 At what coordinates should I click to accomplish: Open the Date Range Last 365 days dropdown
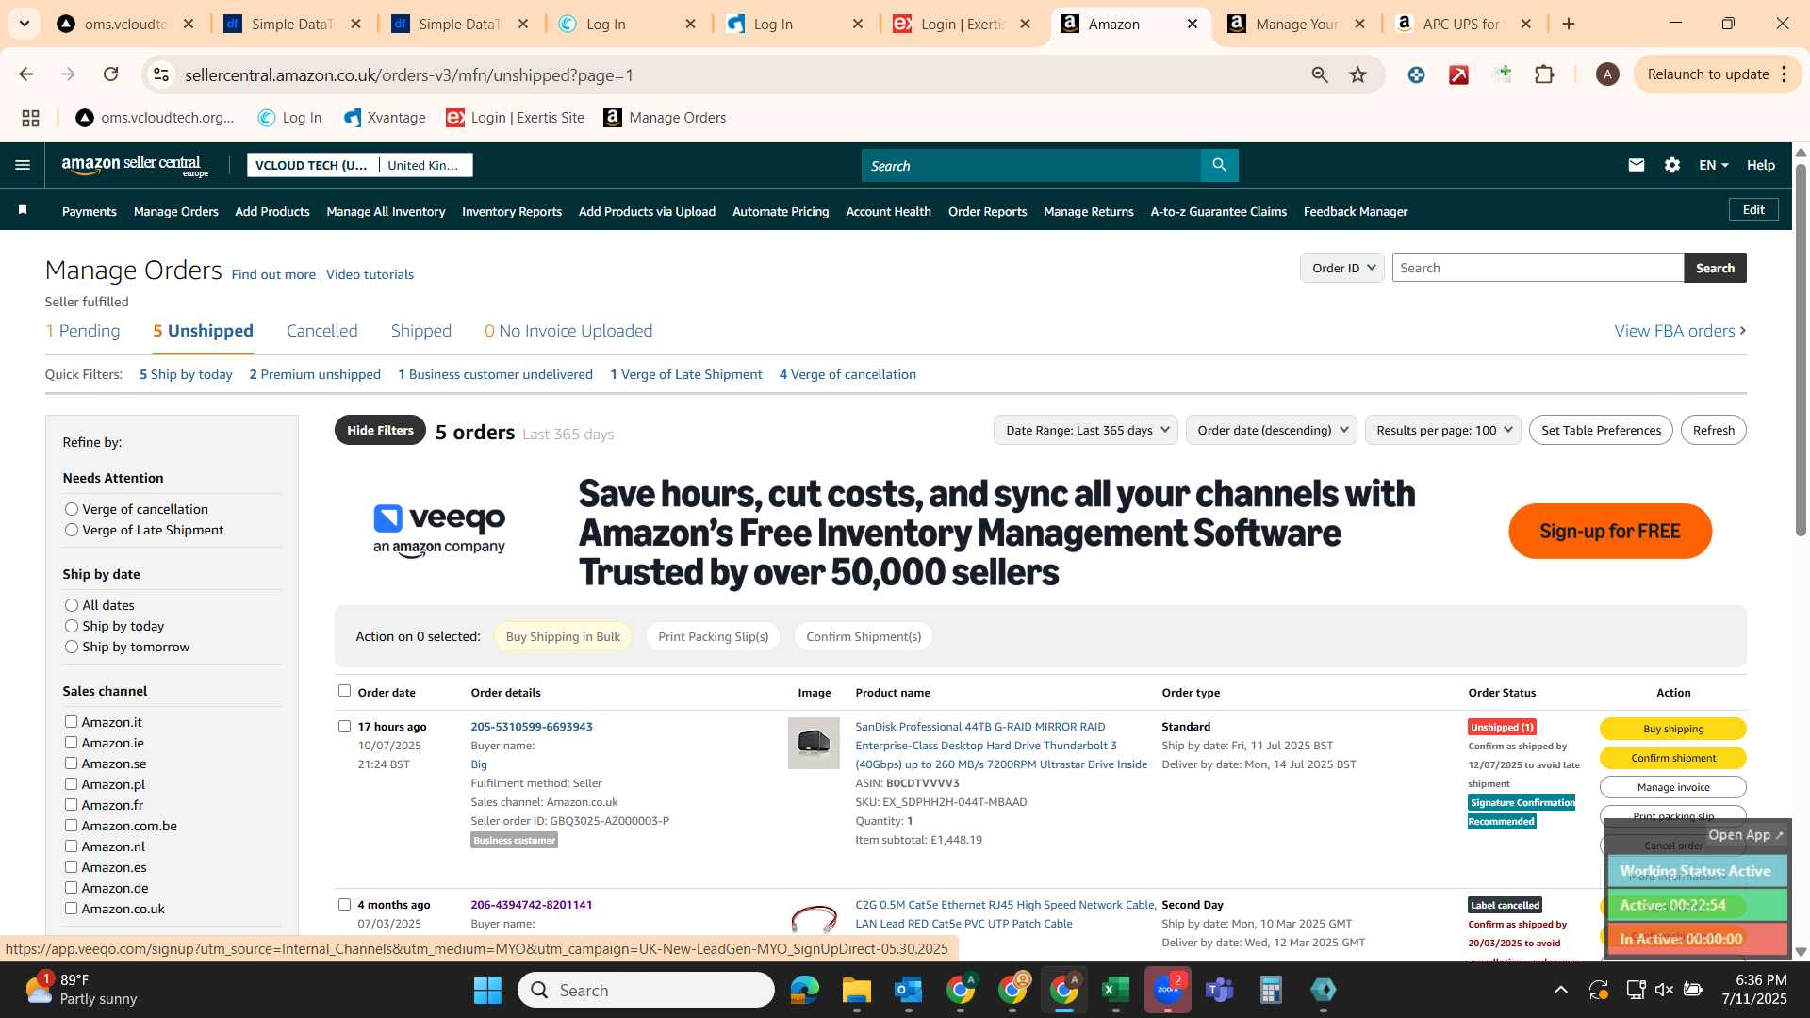tap(1085, 430)
